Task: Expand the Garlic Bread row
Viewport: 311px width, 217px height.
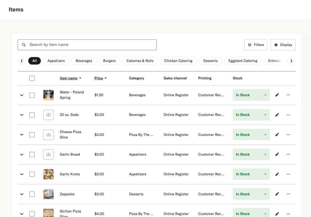Action: [x=22, y=154]
